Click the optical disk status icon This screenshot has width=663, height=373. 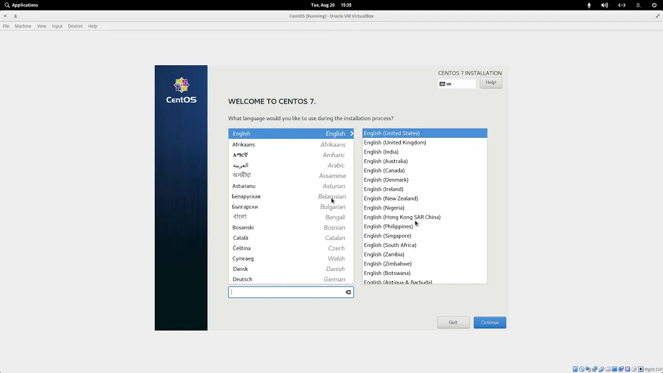tap(582, 369)
